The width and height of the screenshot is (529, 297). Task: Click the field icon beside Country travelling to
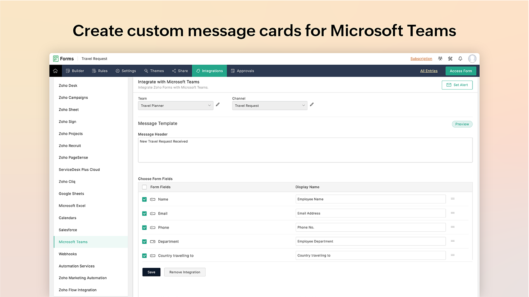[153, 256]
